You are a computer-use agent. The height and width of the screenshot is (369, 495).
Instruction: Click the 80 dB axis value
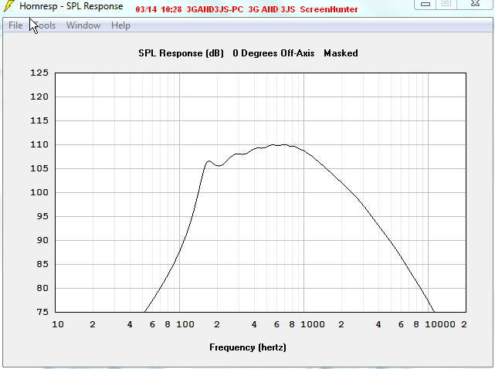tap(42, 288)
